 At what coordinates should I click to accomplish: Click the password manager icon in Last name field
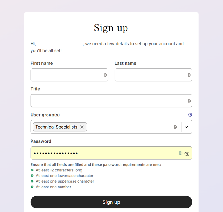tap(189, 75)
